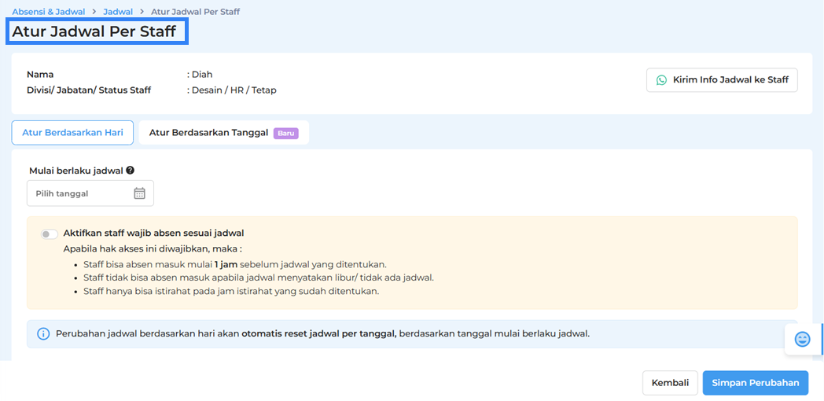This screenshot has width=824, height=401.
Task: Open the smiley feedback widget
Action: click(x=802, y=339)
